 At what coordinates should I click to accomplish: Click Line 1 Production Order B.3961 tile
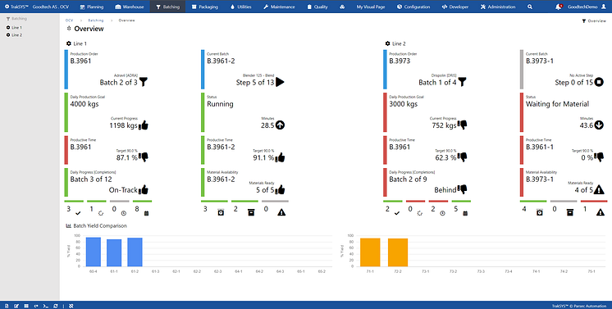[x=107, y=70]
